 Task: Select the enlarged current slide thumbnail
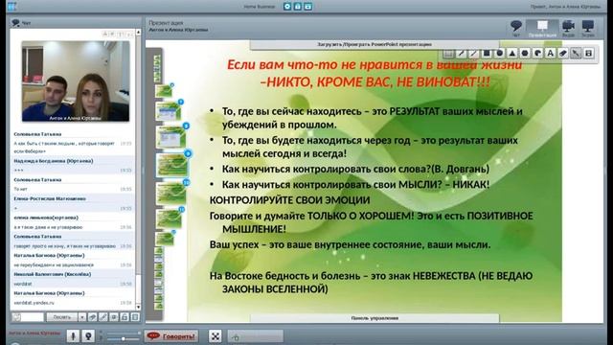172,165
